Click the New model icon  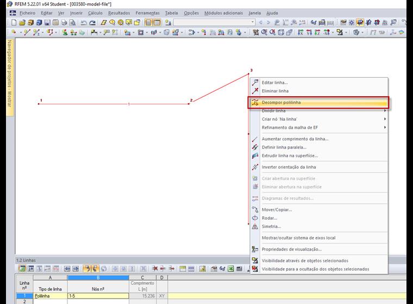tap(14, 23)
